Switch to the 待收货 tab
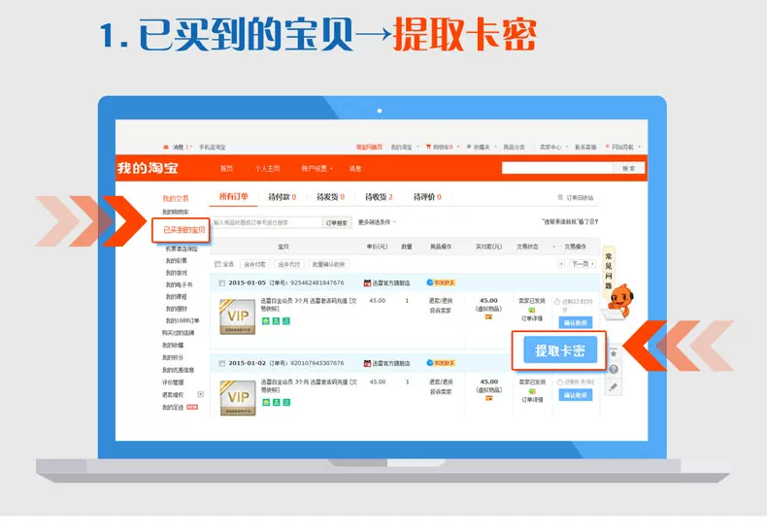The height and width of the screenshot is (532, 767). tap(379, 197)
